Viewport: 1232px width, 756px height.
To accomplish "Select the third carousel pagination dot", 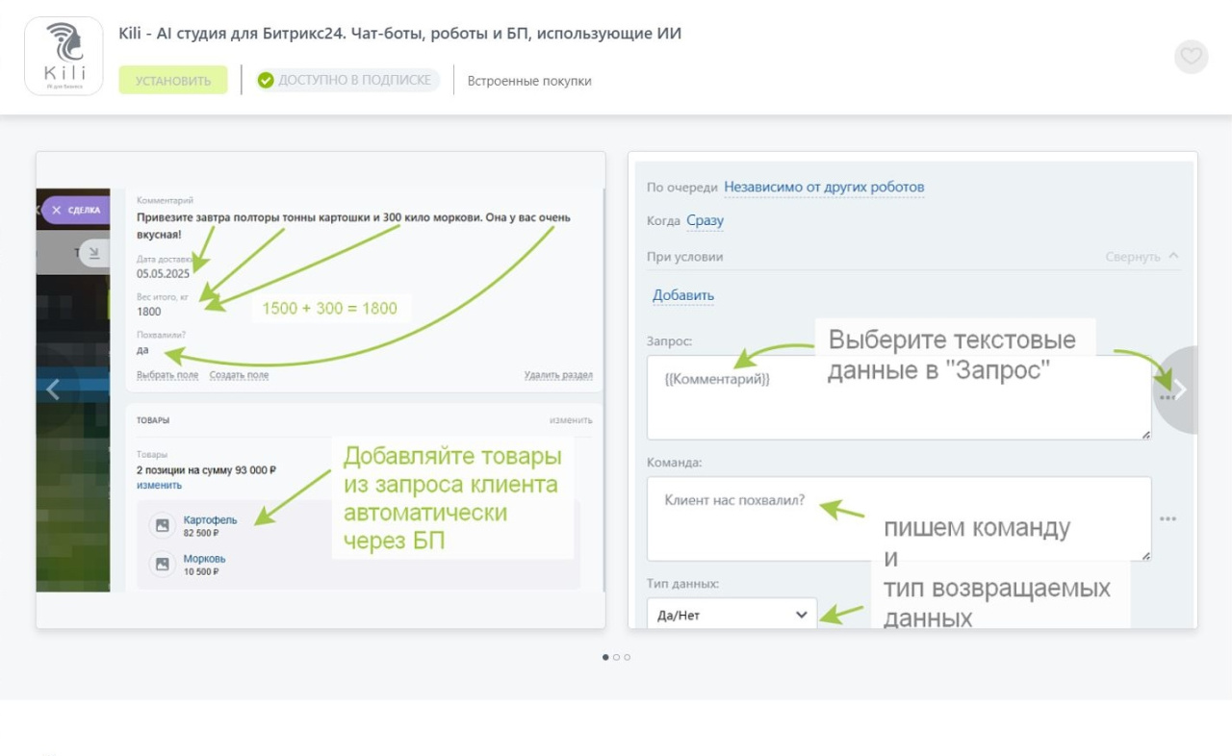I will pos(628,658).
